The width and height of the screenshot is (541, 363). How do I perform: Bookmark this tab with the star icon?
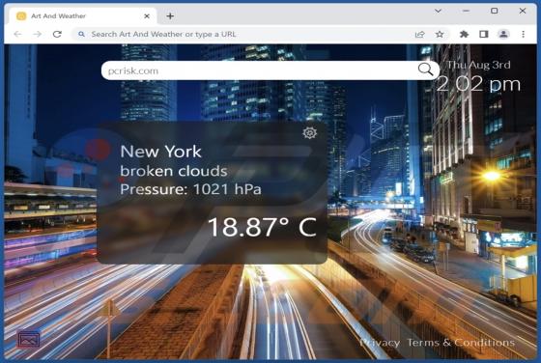tap(440, 34)
